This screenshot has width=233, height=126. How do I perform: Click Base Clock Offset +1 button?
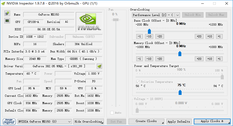coord(219,36)
